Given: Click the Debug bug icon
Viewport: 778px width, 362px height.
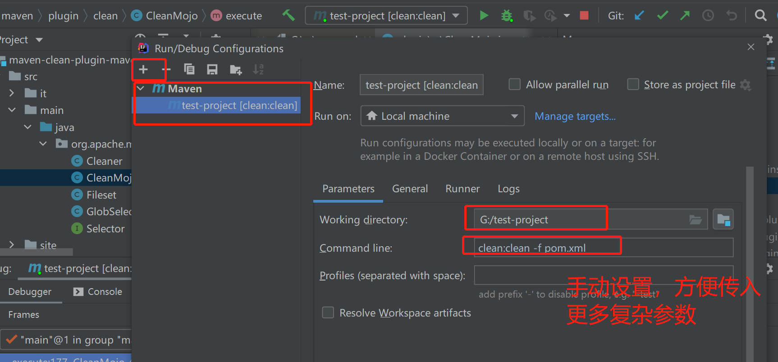Looking at the screenshot, I should point(507,16).
